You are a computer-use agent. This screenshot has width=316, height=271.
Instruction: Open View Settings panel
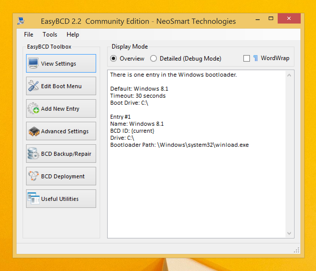[x=61, y=63]
